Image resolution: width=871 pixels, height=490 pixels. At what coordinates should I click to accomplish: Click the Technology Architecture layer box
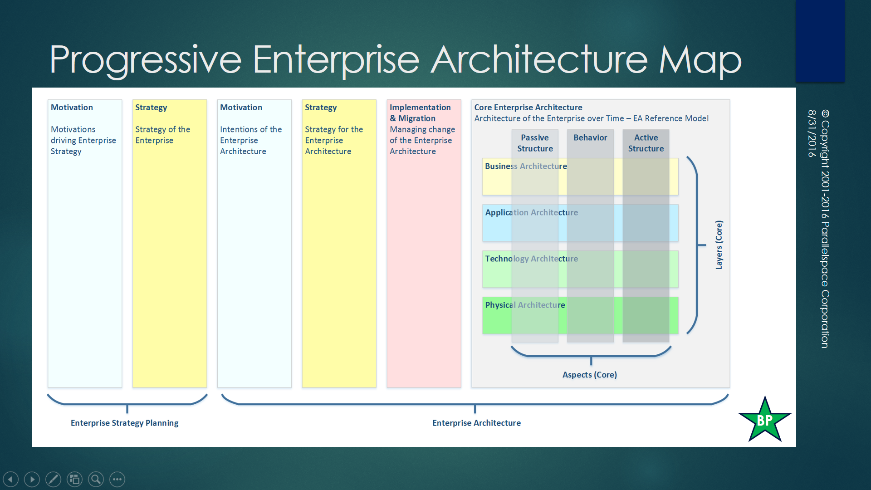[x=497, y=269]
